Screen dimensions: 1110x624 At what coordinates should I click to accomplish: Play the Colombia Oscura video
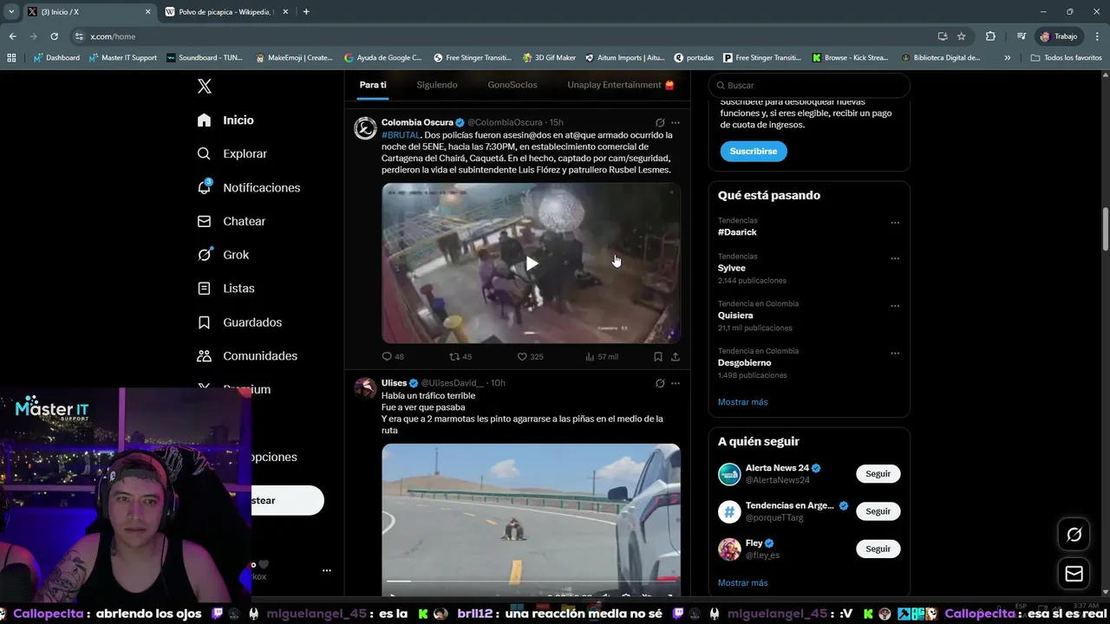tap(531, 263)
